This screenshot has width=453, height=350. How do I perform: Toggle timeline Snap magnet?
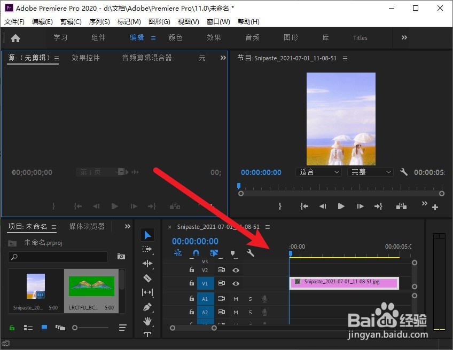[196, 253]
